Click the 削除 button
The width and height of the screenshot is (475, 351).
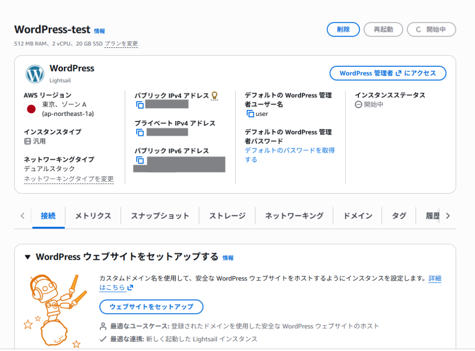[x=343, y=29]
